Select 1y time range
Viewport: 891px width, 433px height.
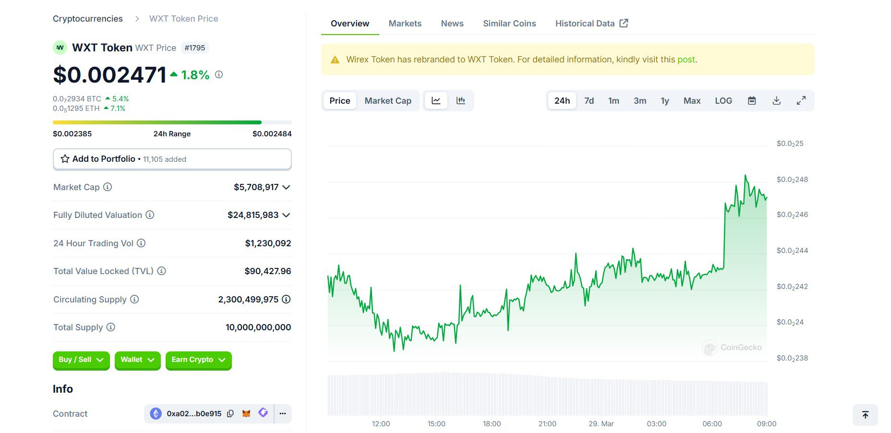coord(665,101)
